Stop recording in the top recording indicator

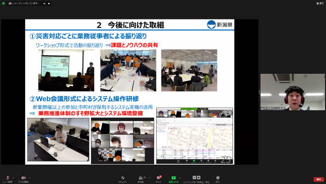click(49, 3)
